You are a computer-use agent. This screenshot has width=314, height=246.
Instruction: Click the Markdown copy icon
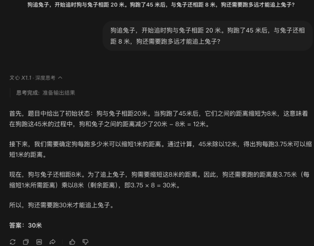[39, 242]
